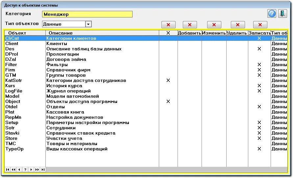
Task: Click the red X button above Записать column
Action: coord(260,25)
